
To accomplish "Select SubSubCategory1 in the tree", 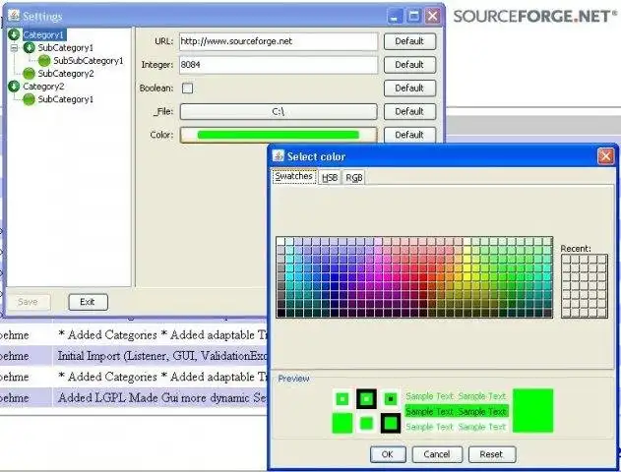I will (x=89, y=61).
